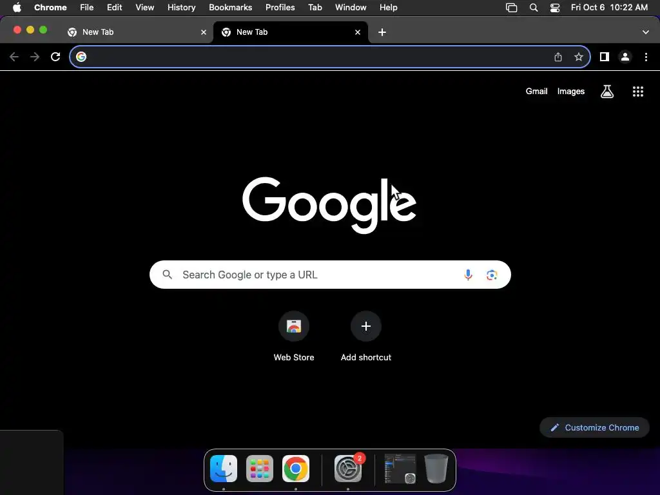Image resolution: width=660 pixels, height=495 pixels.
Task: Open the Tab menu
Action: [315, 8]
